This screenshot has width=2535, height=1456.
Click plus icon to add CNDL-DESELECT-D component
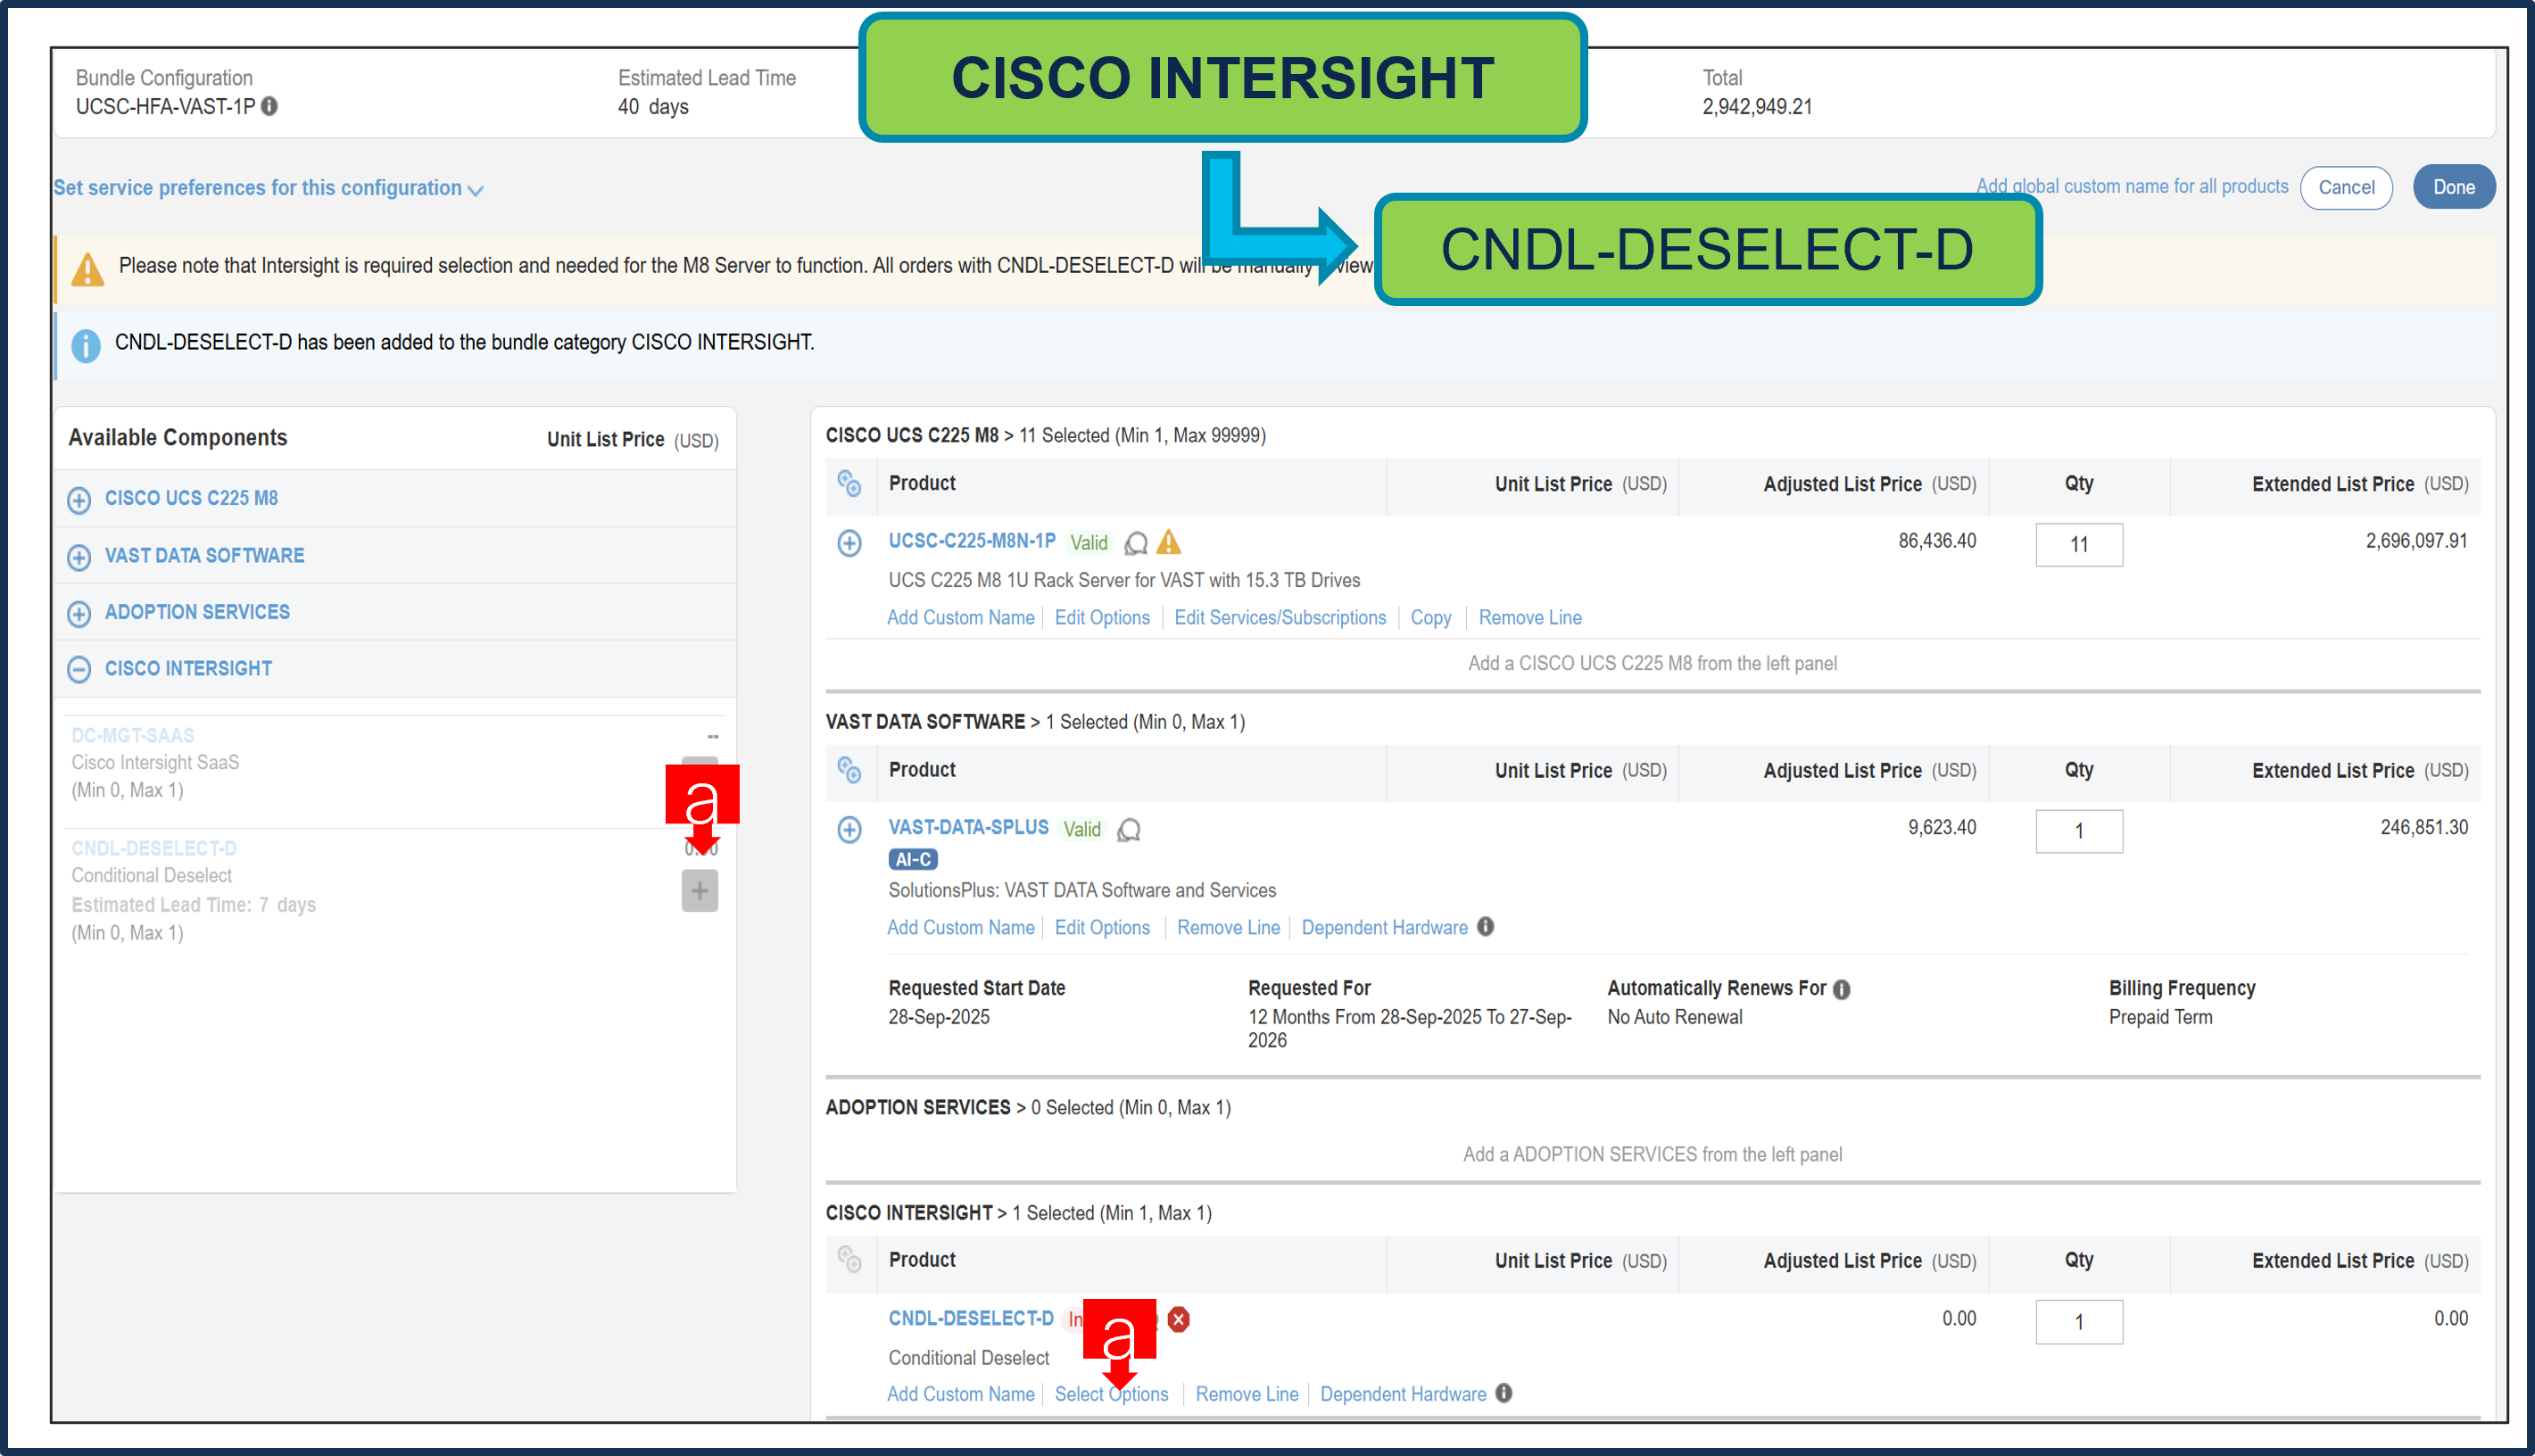[x=699, y=890]
